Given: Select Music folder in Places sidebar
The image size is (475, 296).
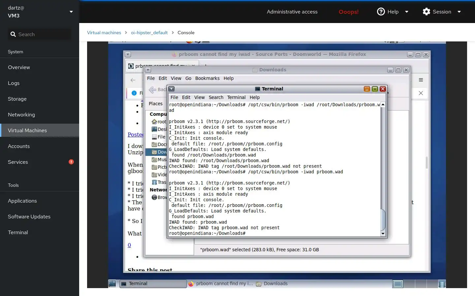Looking at the screenshot, I should (159, 160).
